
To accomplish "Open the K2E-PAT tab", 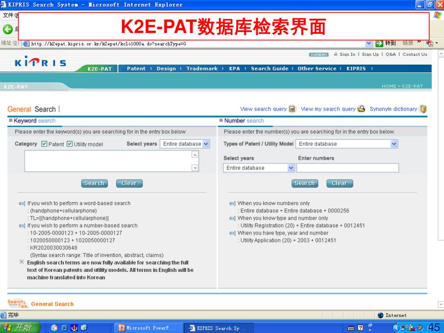I will pos(99,69).
